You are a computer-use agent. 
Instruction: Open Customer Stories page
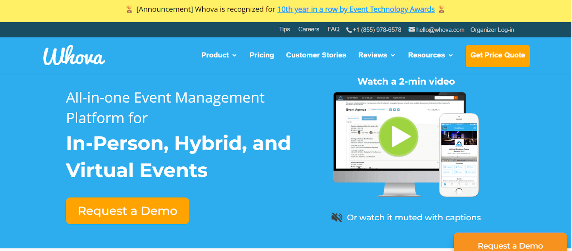pyautogui.click(x=316, y=55)
